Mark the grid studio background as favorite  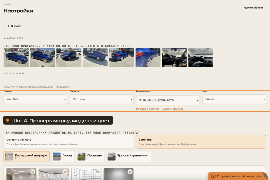98,172
